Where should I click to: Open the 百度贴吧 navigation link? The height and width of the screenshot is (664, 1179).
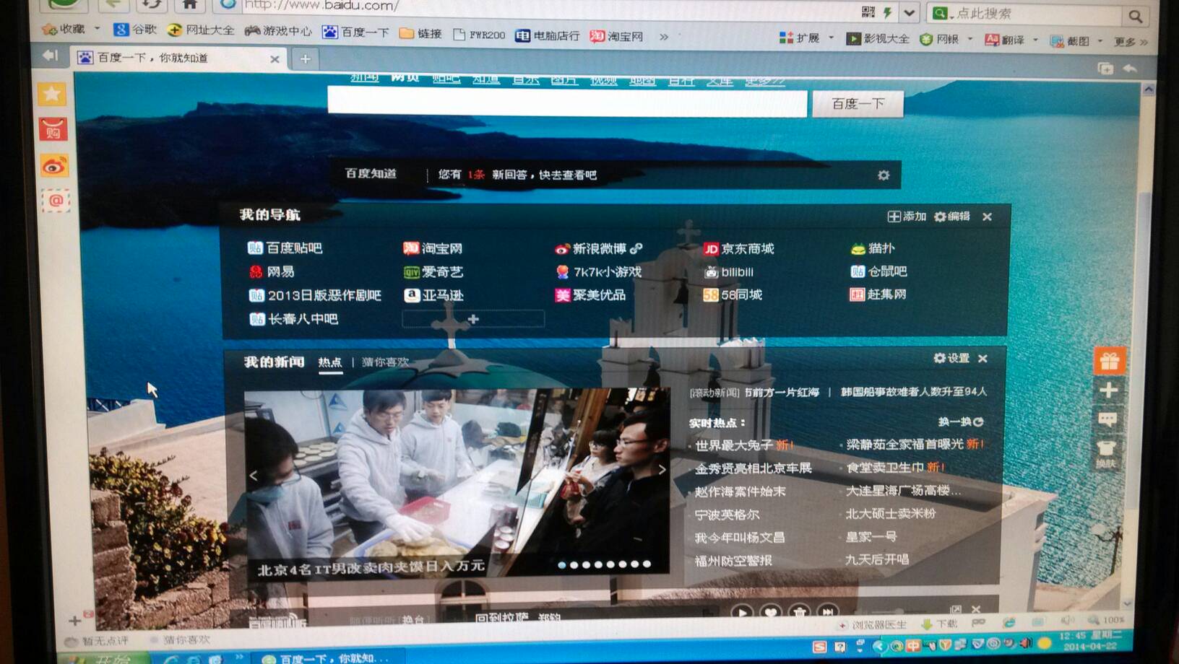285,248
